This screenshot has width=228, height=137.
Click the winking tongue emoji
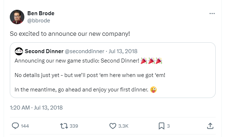coord(153,90)
